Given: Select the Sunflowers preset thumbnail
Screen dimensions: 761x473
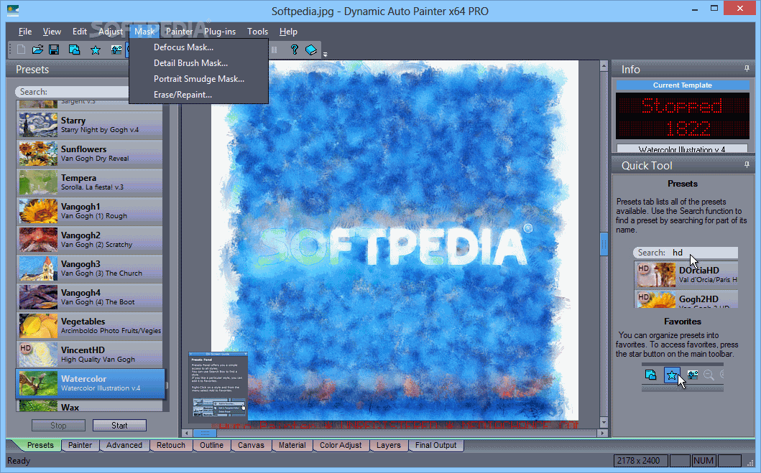Looking at the screenshot, I should [x=38, y=153].
